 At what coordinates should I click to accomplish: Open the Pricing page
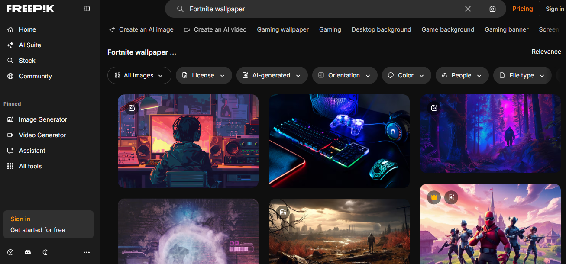click(522, 9)
